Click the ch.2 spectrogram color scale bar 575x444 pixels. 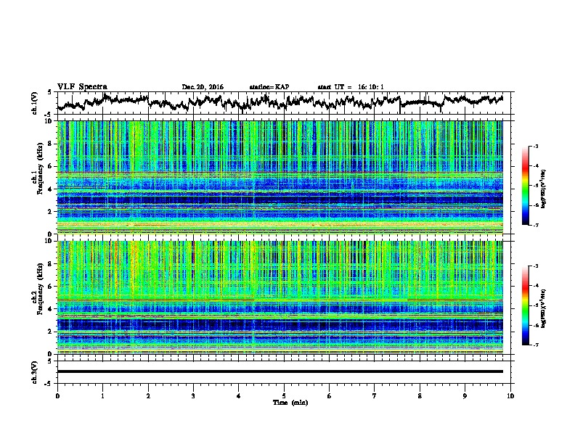pyautogui.click(x=525, y=305)
